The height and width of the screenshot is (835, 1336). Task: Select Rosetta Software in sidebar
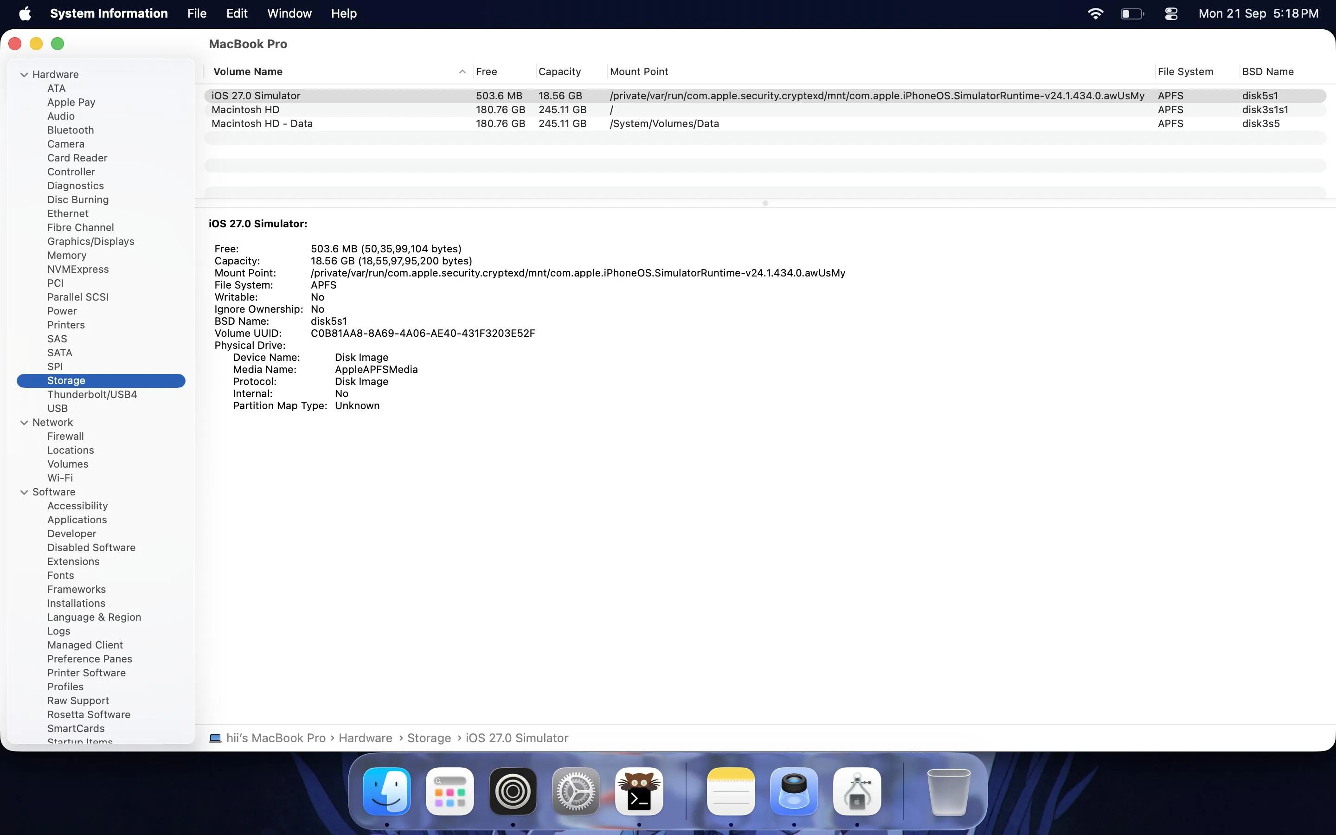pyautogui.click(x=89, y=714)
